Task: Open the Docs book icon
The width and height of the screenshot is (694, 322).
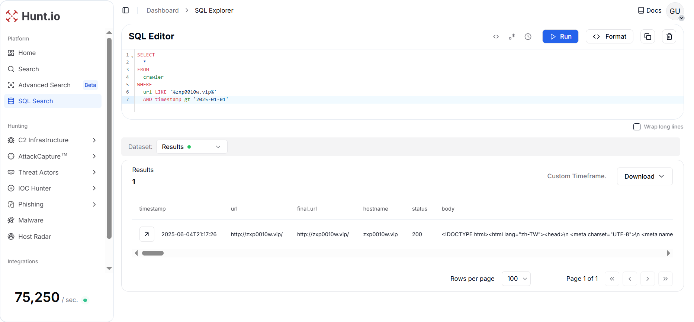Action: click(x=641, y=10)
